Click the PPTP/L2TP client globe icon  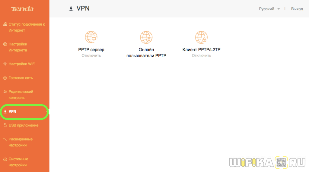coord(201,37)
